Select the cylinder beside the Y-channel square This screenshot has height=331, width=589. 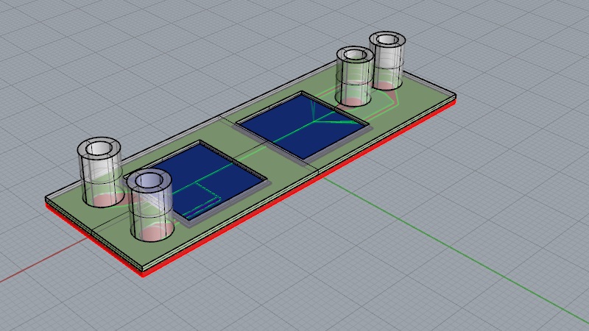(x=355, y=76)
